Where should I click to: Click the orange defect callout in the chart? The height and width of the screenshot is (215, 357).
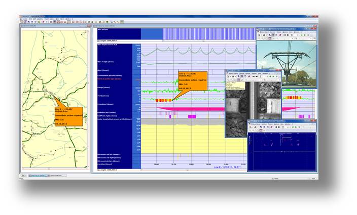[193, 81]
